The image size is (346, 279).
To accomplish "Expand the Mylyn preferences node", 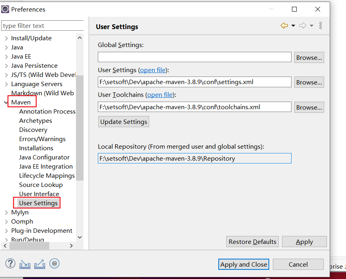I will [x=6, y=212].
